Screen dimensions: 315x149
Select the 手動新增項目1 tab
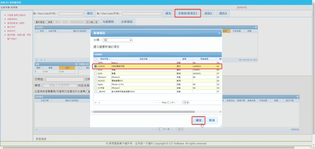(188, 14)
